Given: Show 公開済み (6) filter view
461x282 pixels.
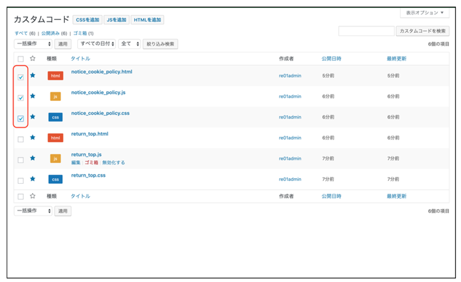Looking at the screenshot, I should click(x=54, y=33).
